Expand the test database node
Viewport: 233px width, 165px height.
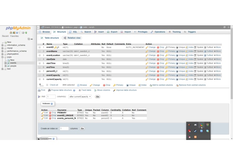click(2, 69)
